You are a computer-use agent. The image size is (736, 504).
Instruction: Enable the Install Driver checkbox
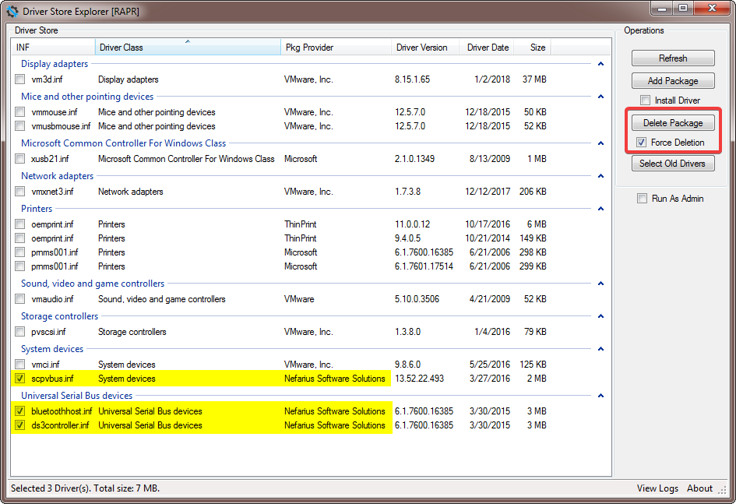click(646, 100)
